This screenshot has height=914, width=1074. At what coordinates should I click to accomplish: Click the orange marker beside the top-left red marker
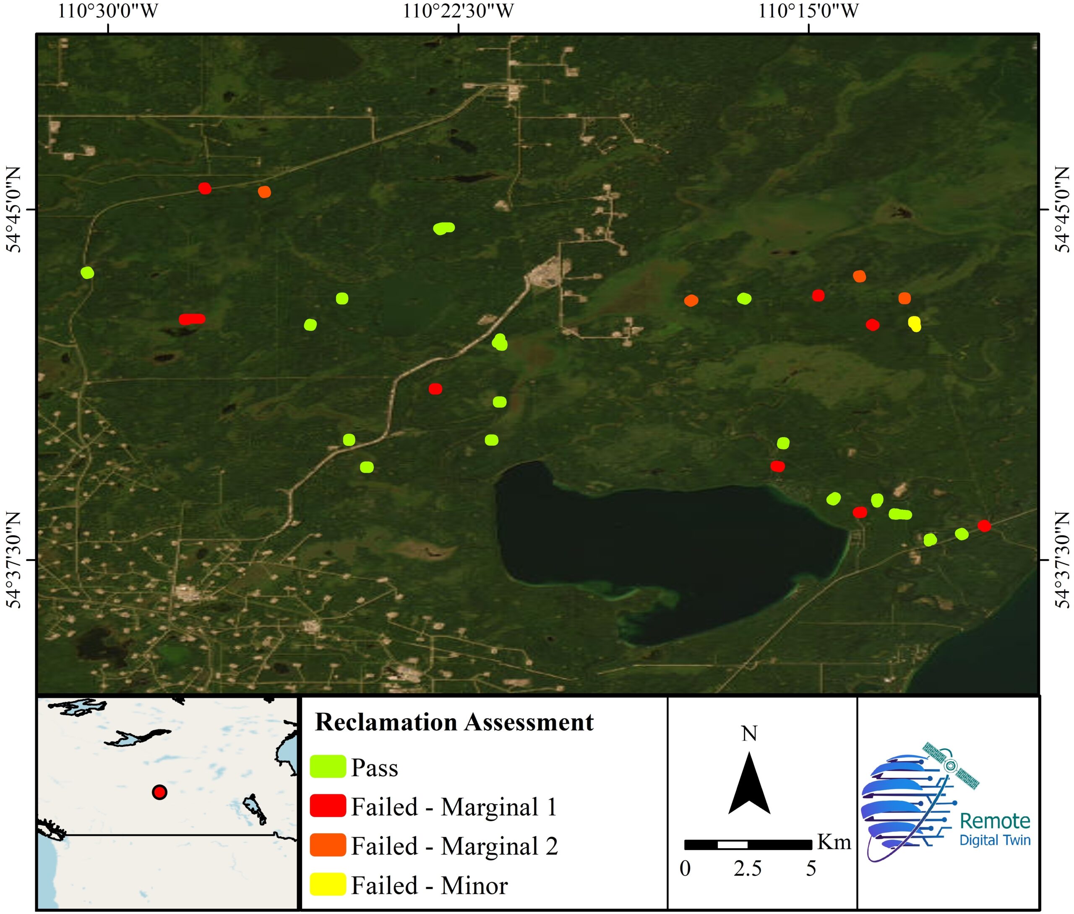click(x=264, y=192)
